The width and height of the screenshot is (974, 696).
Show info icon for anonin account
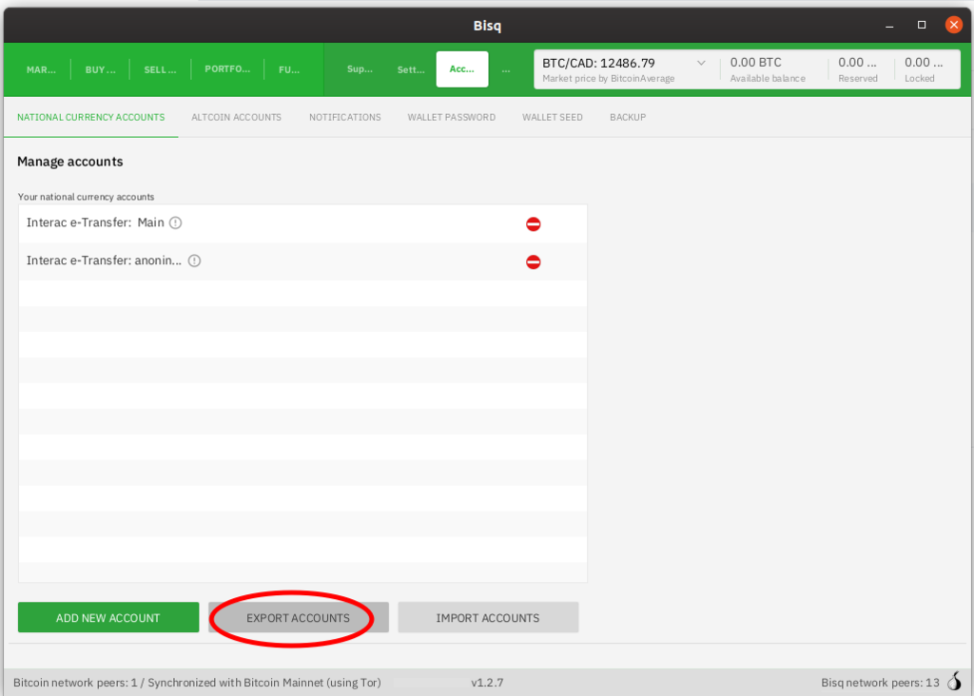click(x=194, y=261)
